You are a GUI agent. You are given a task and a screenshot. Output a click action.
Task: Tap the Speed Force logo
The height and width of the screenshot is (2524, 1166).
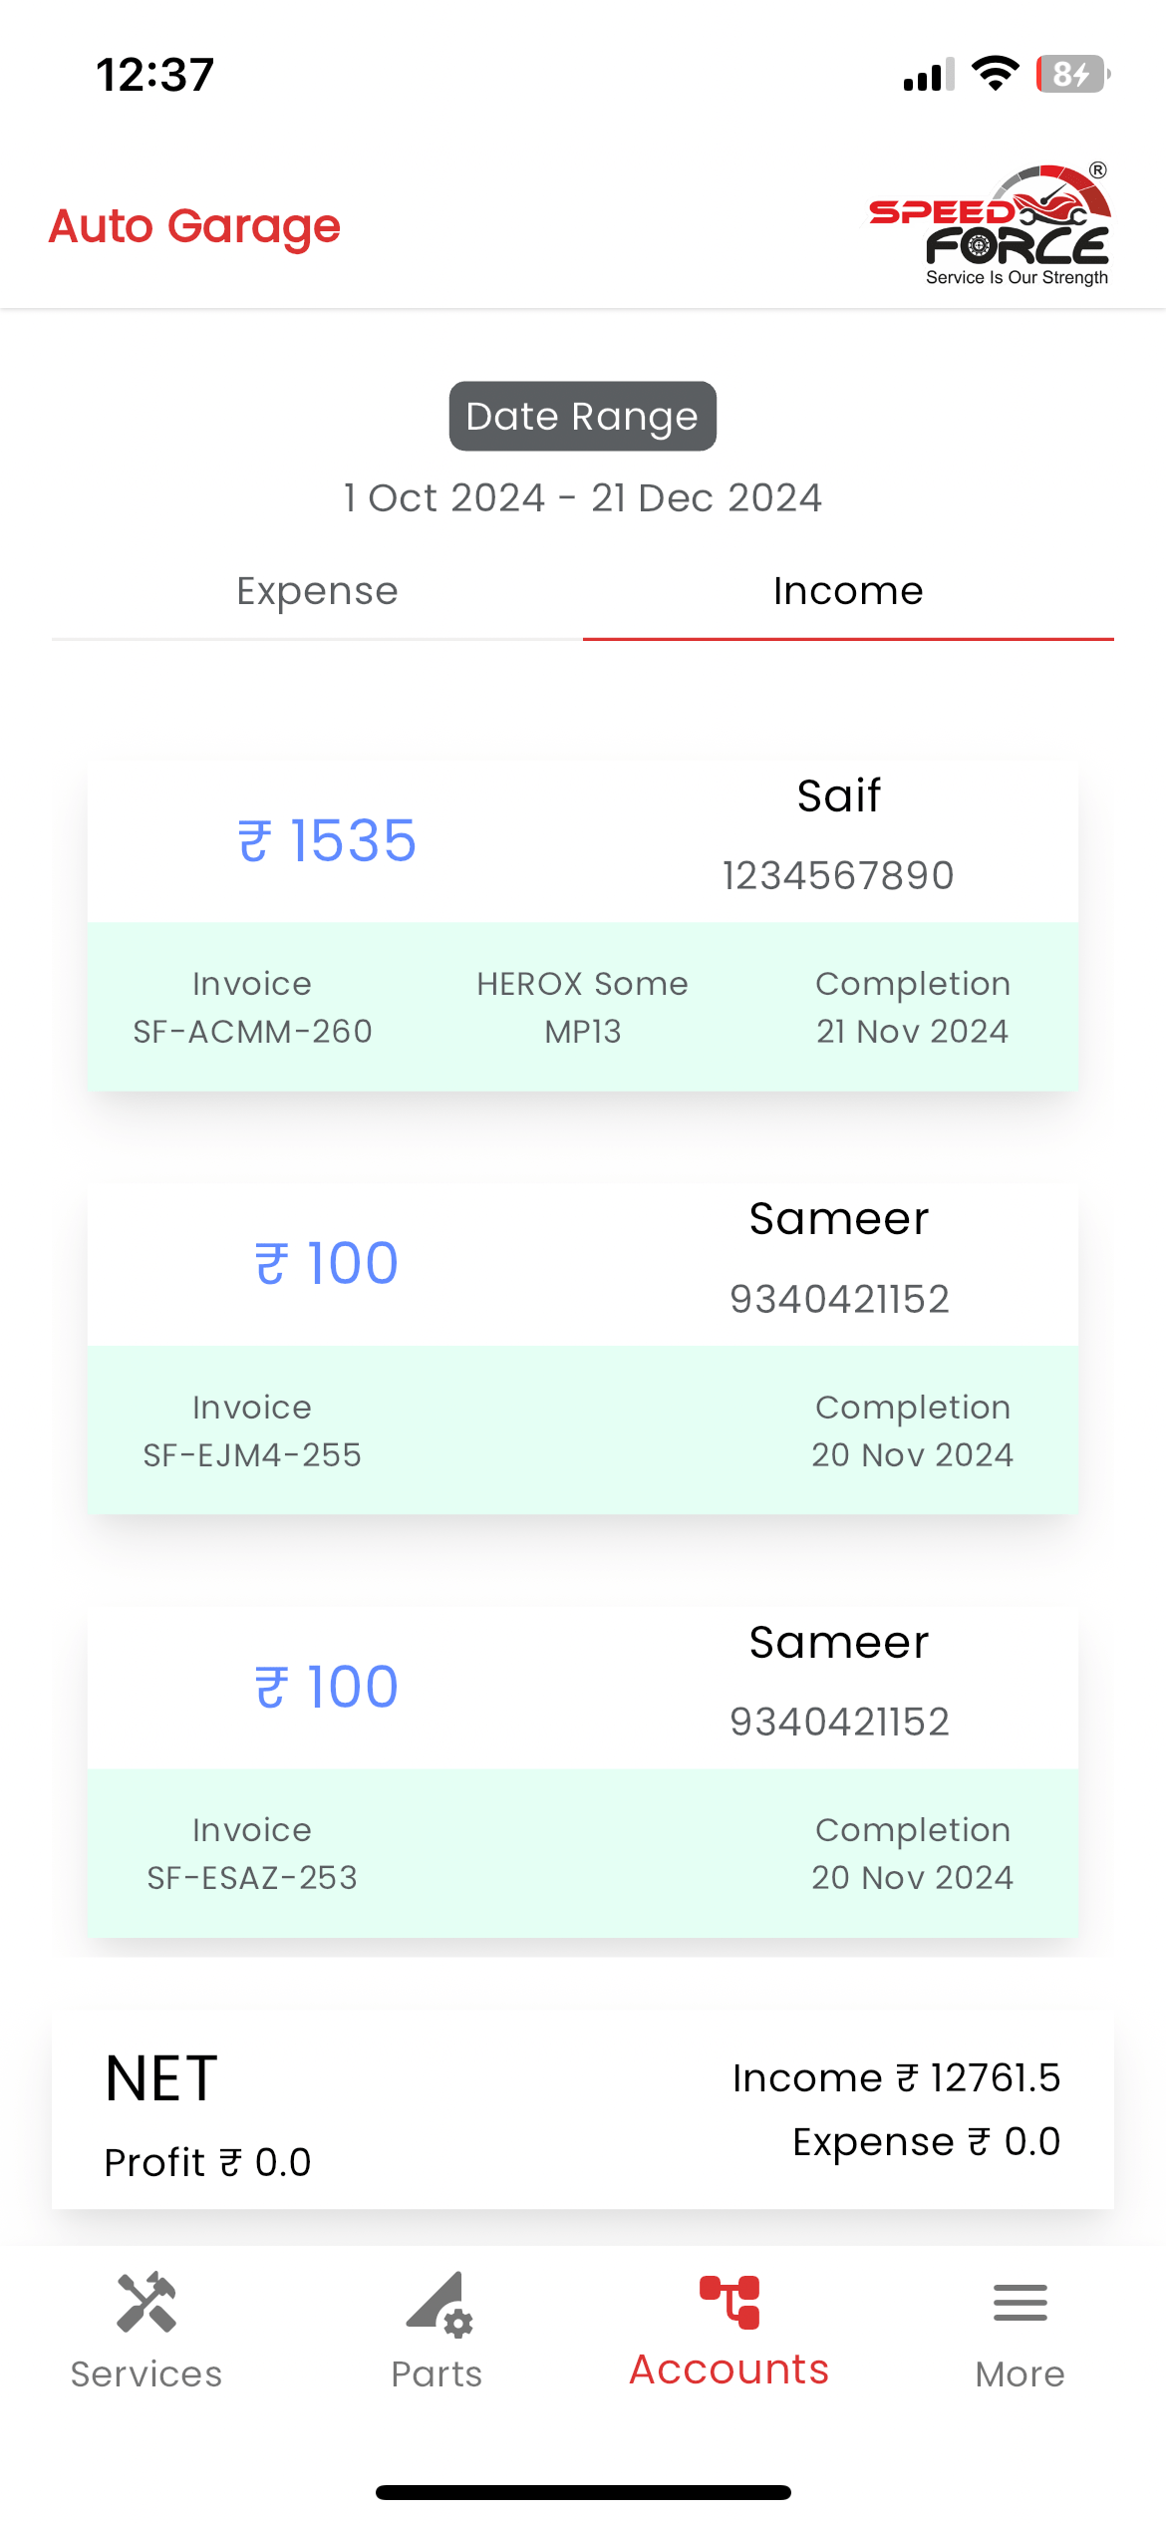click(x=990, y=226)
